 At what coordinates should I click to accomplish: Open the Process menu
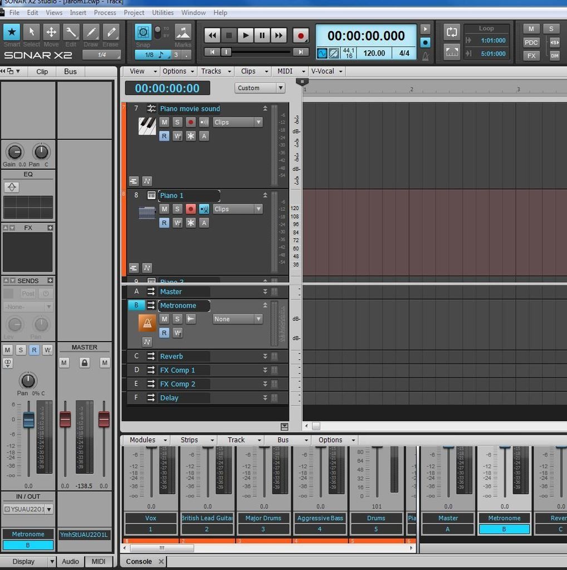[105, 12]
